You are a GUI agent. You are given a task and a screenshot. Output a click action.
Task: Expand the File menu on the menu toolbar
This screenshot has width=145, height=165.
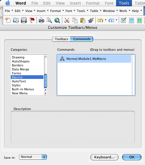(9, 11)
